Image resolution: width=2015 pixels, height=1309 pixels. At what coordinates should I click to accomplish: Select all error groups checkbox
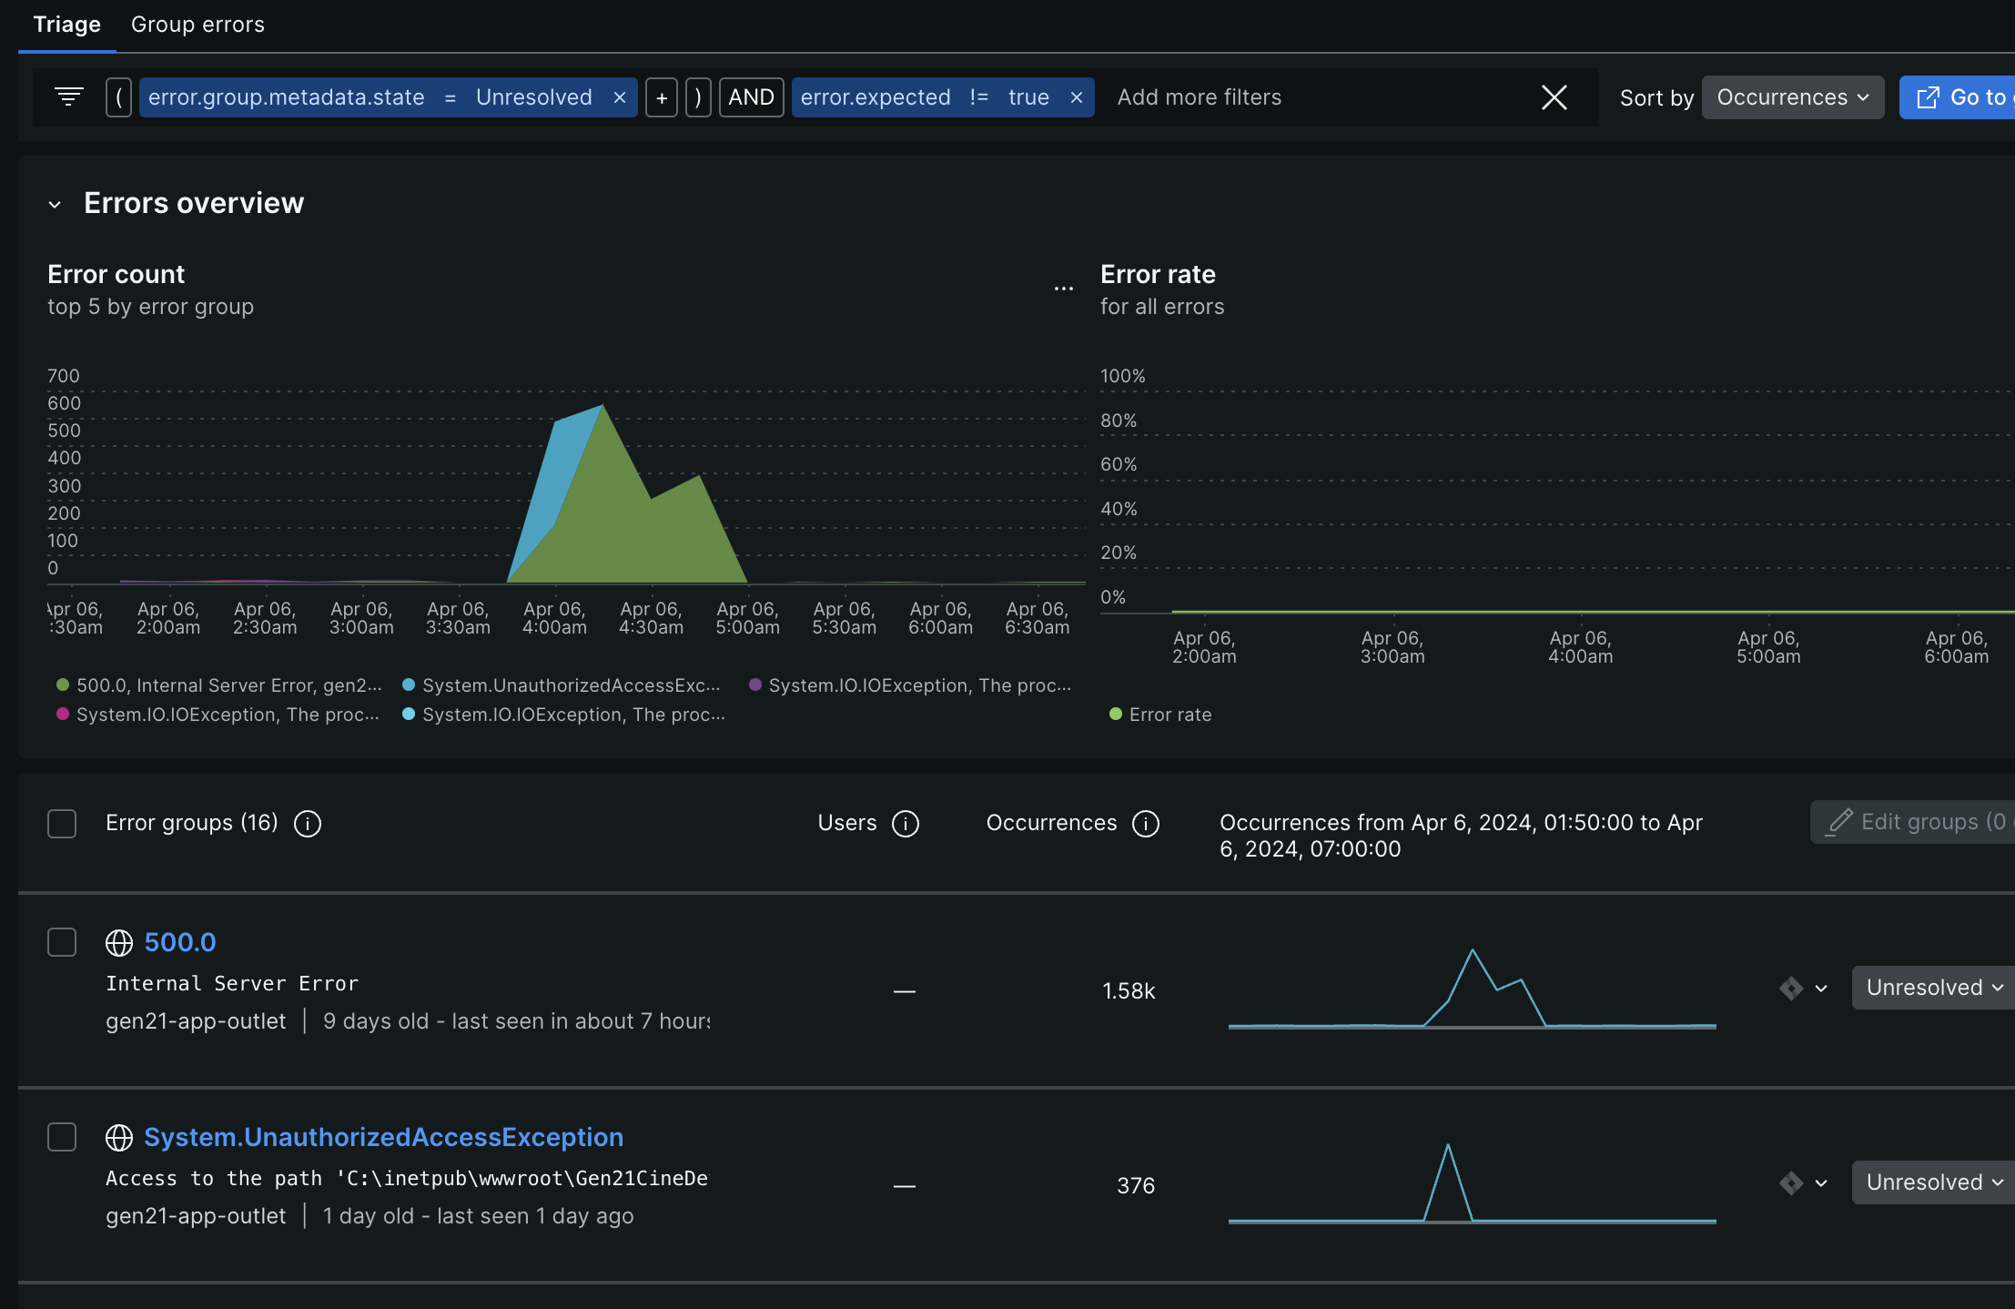click(62, 824)
